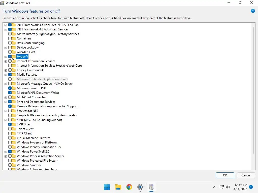
Task: Enable the TFTP Client checkbox
Action: point(10,133)
